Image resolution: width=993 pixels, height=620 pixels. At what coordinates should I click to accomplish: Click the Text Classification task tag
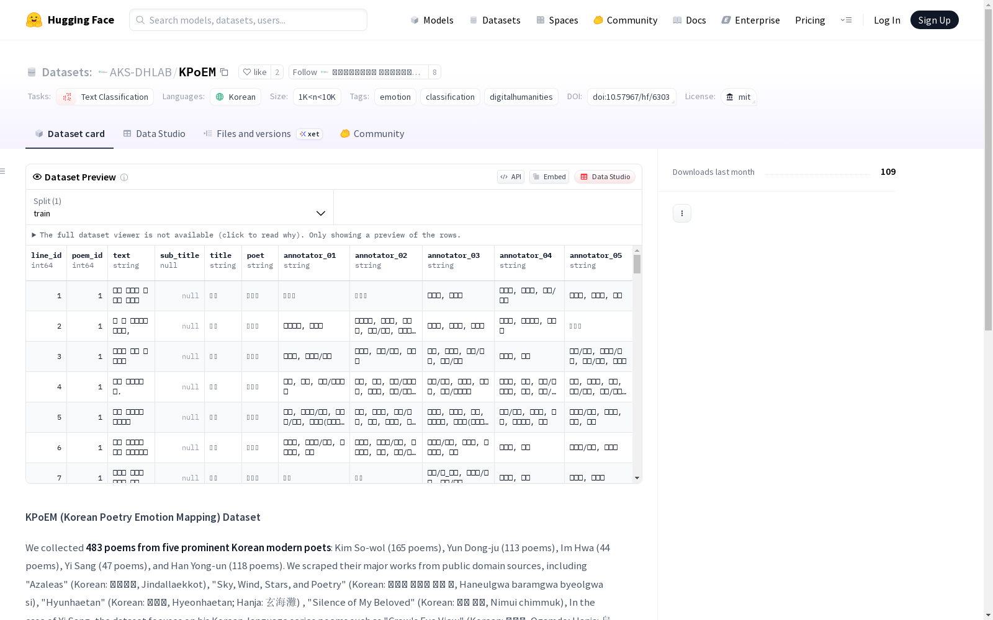pos(105,97)
